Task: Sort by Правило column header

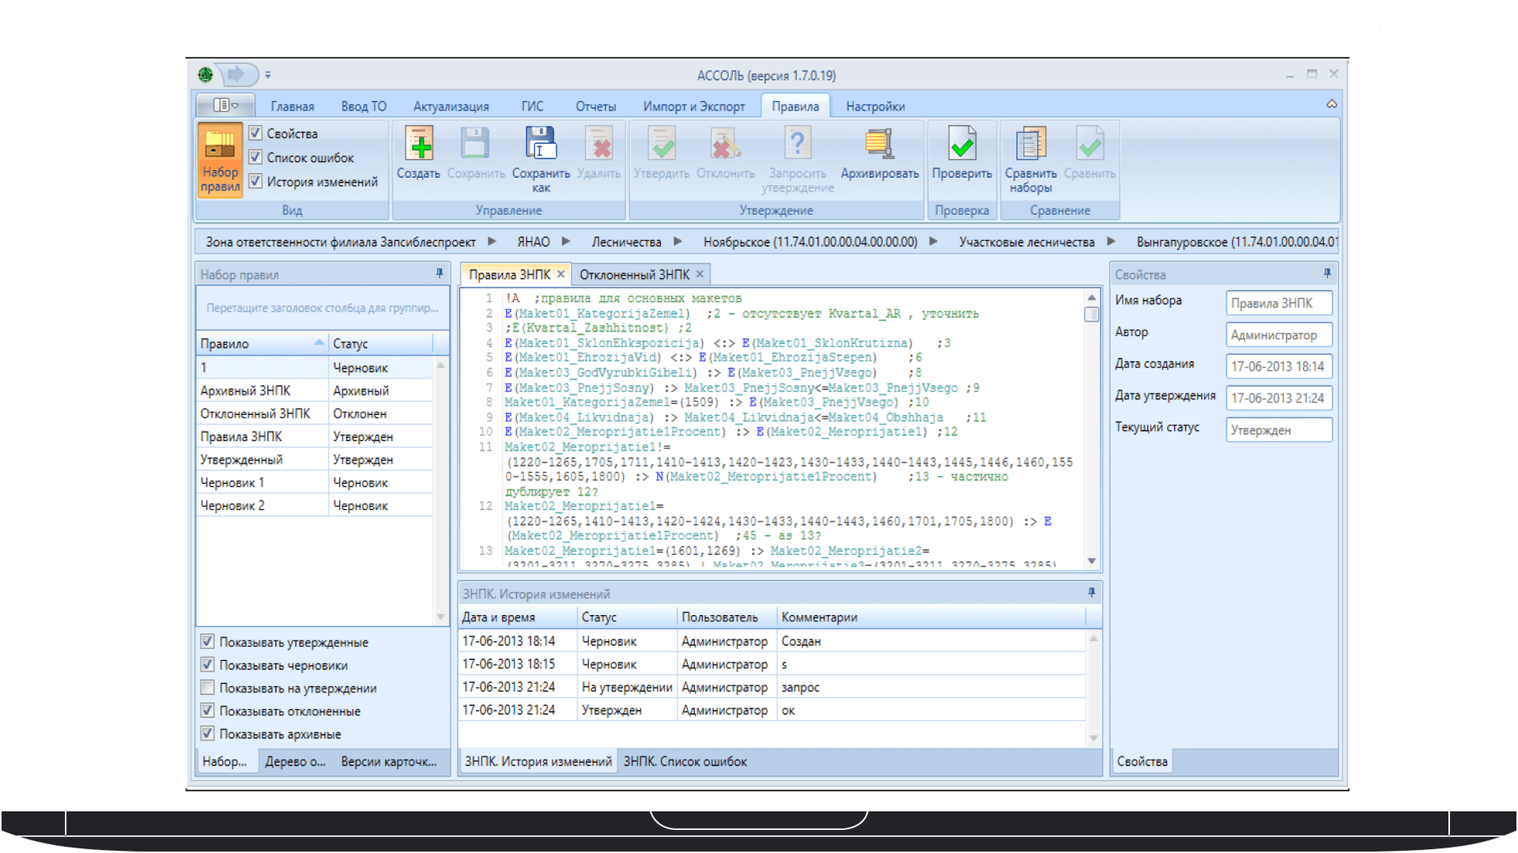Action: 262,344
